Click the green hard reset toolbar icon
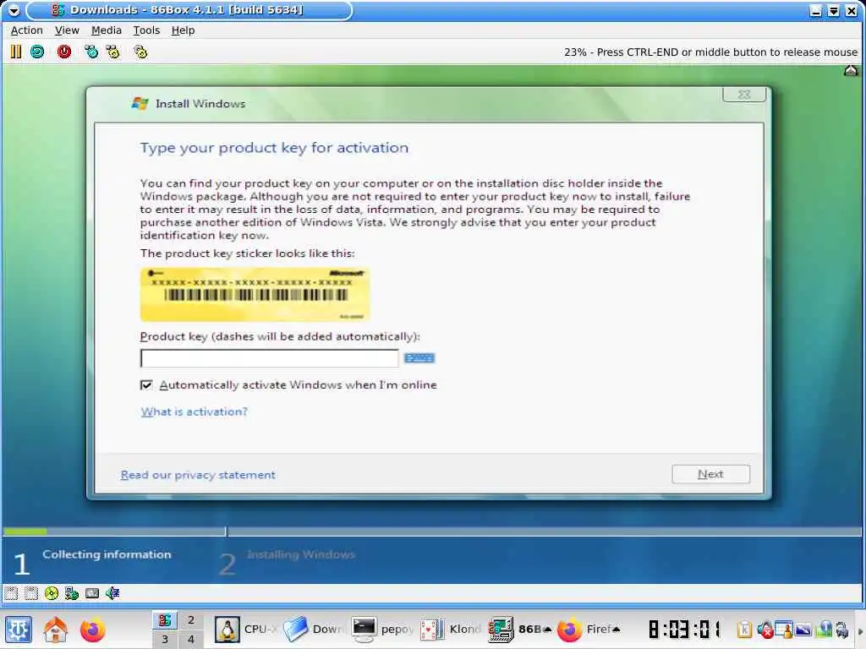The height and width of the screenshot is (649, 866). tap(37, 52)
